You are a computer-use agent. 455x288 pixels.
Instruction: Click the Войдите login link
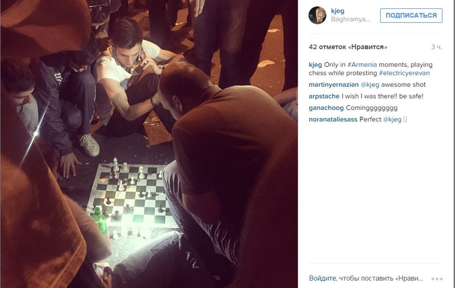(x=322, y=278)
